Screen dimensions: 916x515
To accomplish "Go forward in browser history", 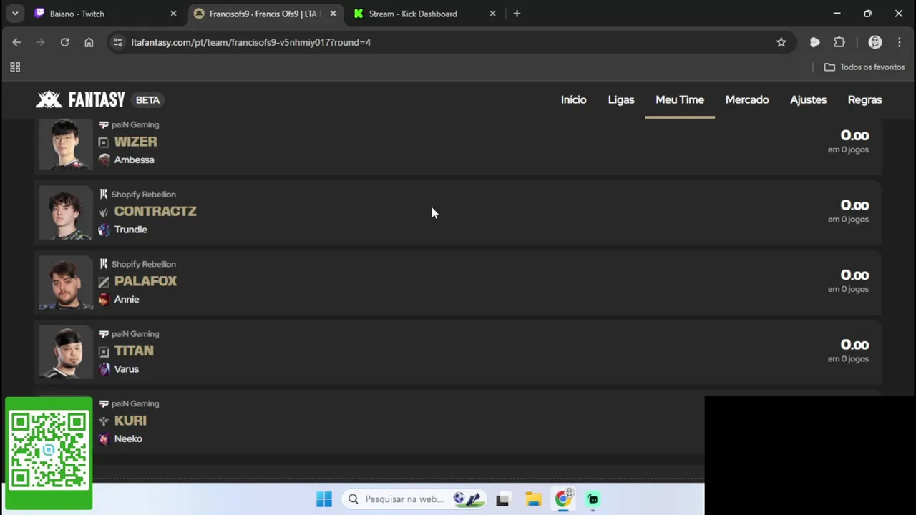I will (x=40, y=42).
